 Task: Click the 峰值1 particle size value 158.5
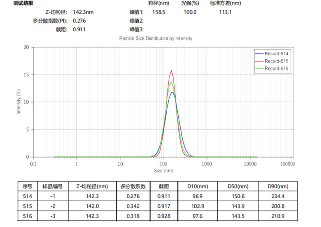tap(158, 12)
